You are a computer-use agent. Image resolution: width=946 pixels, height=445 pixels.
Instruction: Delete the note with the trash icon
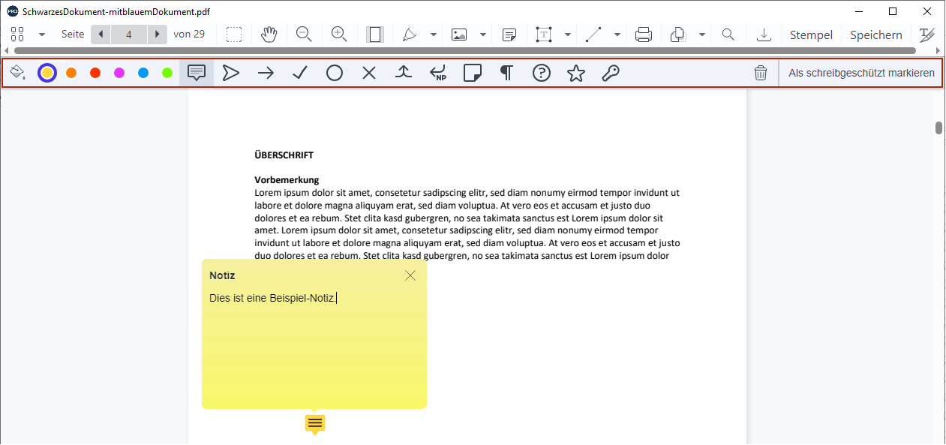[x=761, y=73]
